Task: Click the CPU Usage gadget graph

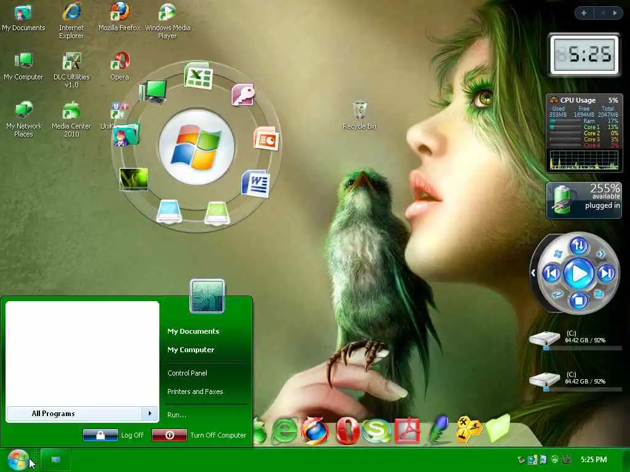Action: tap(584, 160)
